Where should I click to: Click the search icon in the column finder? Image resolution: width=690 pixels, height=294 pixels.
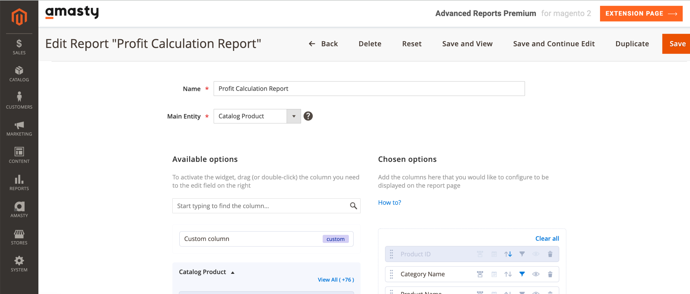(353, 206)
